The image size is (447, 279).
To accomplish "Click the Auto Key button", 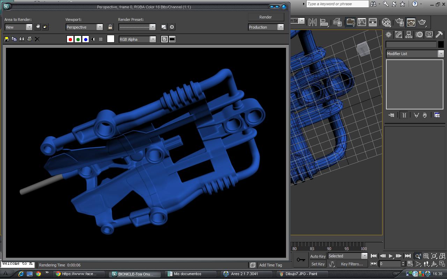I will click(318, 256).
